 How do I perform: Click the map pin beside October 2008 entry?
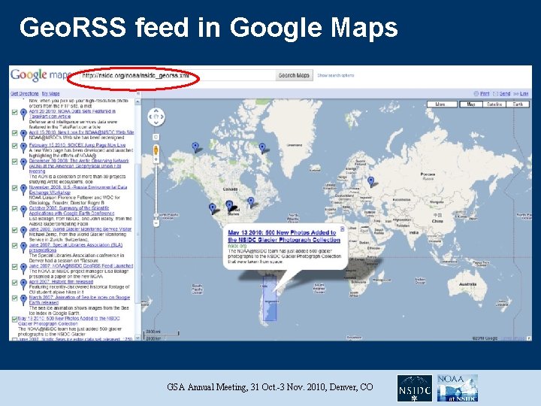[x=23, y=211]
